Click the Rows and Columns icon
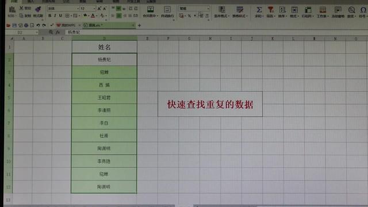368x207 pixels. coord(308,10)
